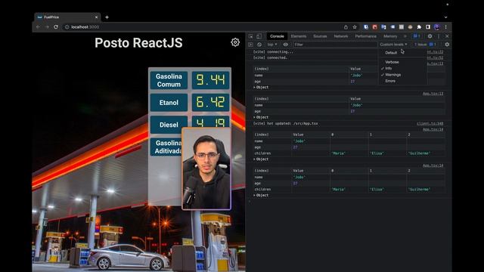Switch to the Console tab
Screen dimensions: 484x272
pyautogui.click(x=277, y=36)
